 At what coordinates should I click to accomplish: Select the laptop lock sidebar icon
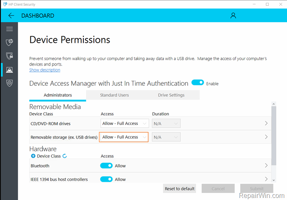pyautogui.click(x=9, y=70)
